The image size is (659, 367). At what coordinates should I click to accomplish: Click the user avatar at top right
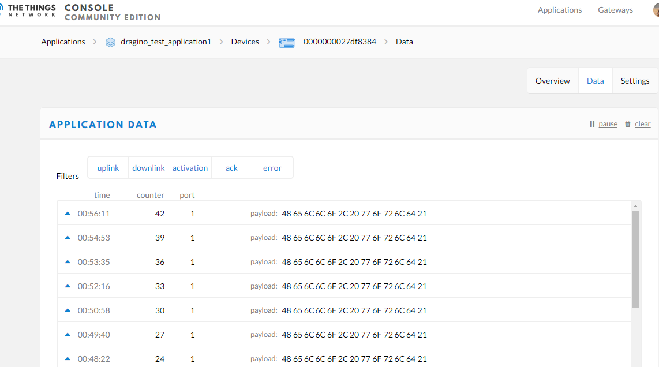656,10
